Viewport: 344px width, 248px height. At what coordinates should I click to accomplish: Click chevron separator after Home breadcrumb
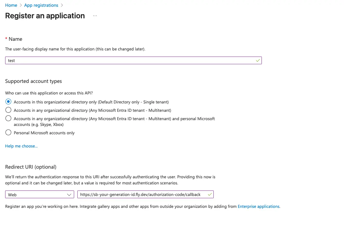click(x=21, y=5)
